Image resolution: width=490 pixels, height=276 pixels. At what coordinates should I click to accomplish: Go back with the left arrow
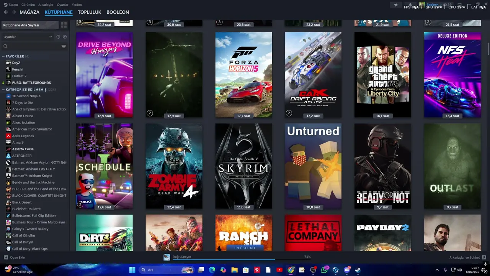point(6,12)
